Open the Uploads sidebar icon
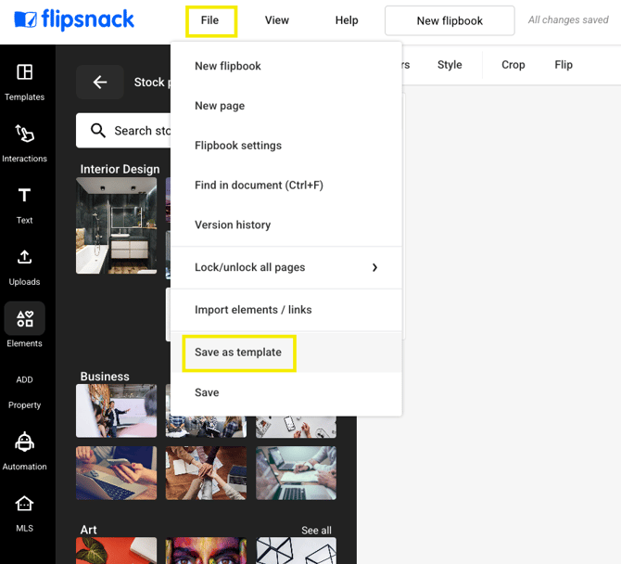This screenshot has width=621, height=564. click(x=24, y=257)
